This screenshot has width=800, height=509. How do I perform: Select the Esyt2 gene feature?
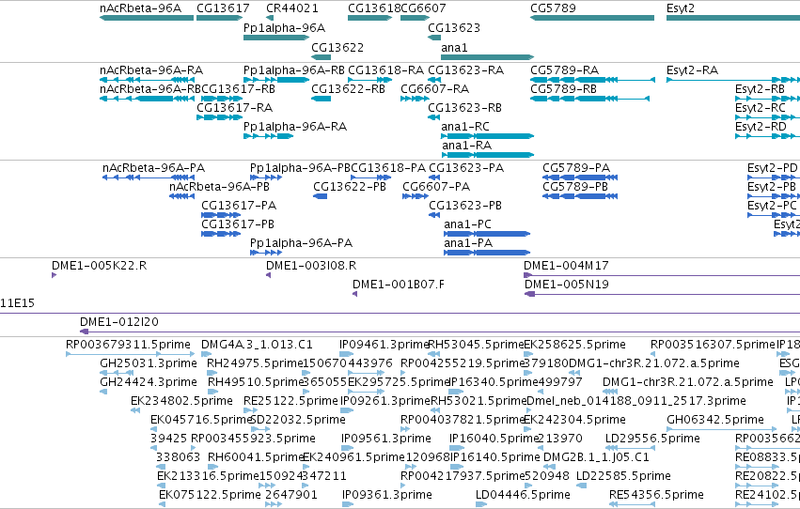[x=733, y=18]
